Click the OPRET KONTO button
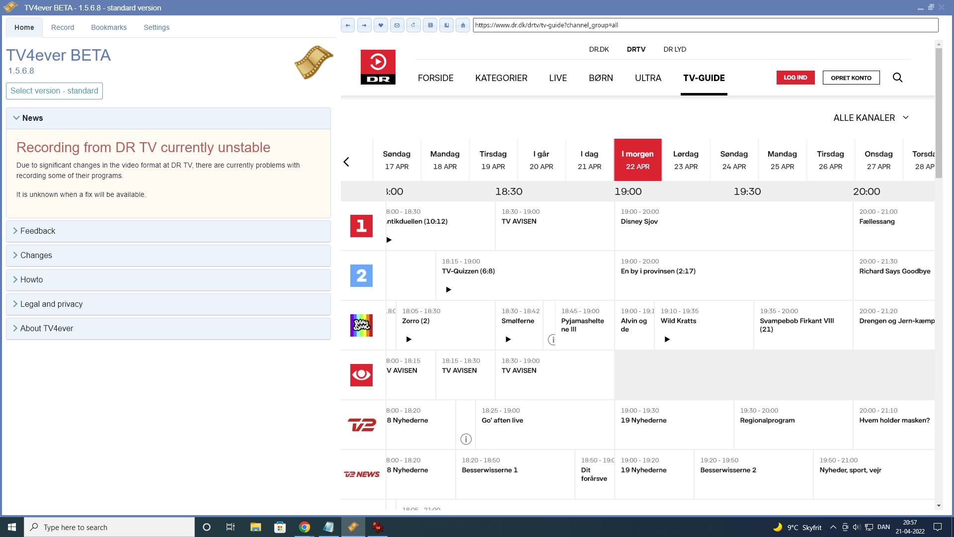954x537 pixels. [x=851, y=78]
